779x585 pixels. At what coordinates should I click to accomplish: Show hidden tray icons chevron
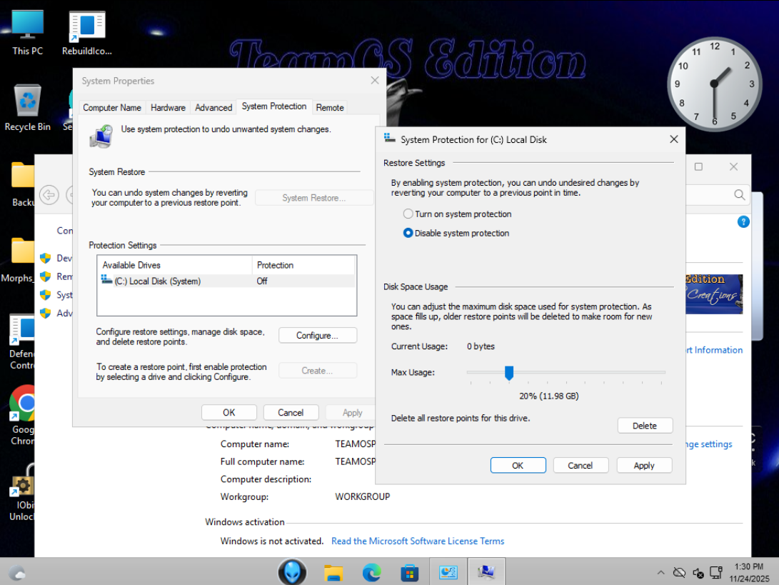(660, 573)
